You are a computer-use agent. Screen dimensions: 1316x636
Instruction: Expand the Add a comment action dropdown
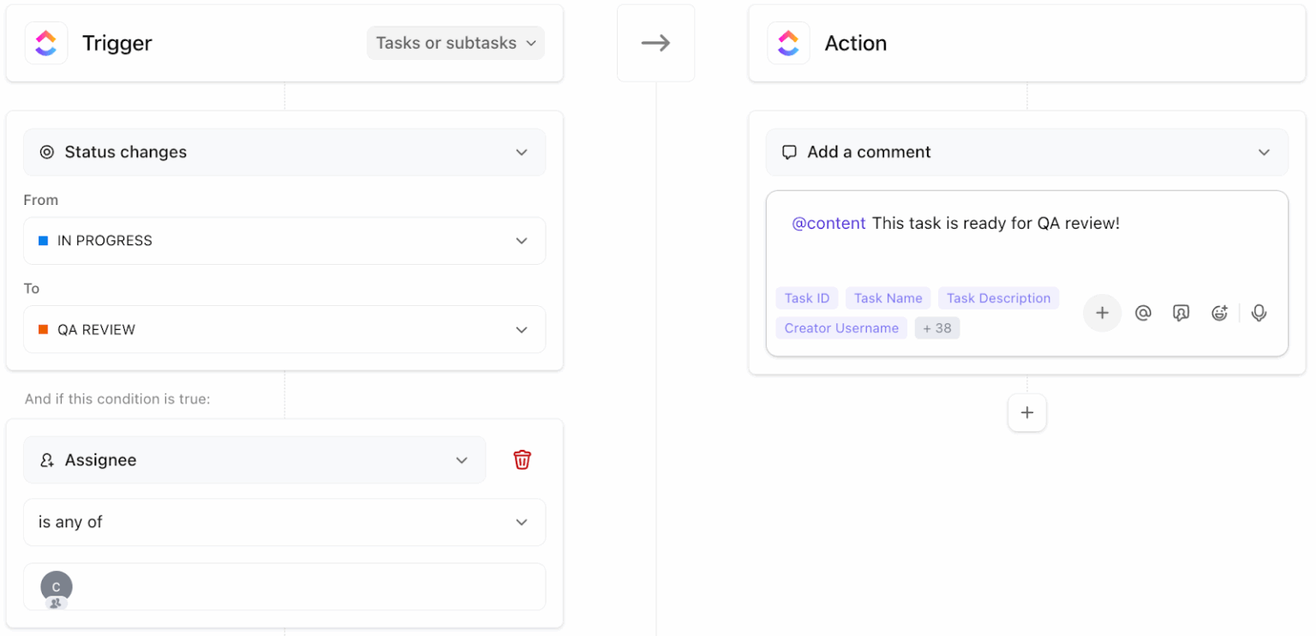1027,153
